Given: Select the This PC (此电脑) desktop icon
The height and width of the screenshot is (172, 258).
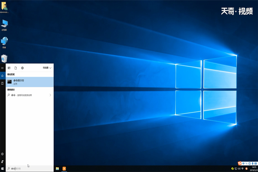Looking at the screenshot, I should pyautogui.click(x=4, y=25).
